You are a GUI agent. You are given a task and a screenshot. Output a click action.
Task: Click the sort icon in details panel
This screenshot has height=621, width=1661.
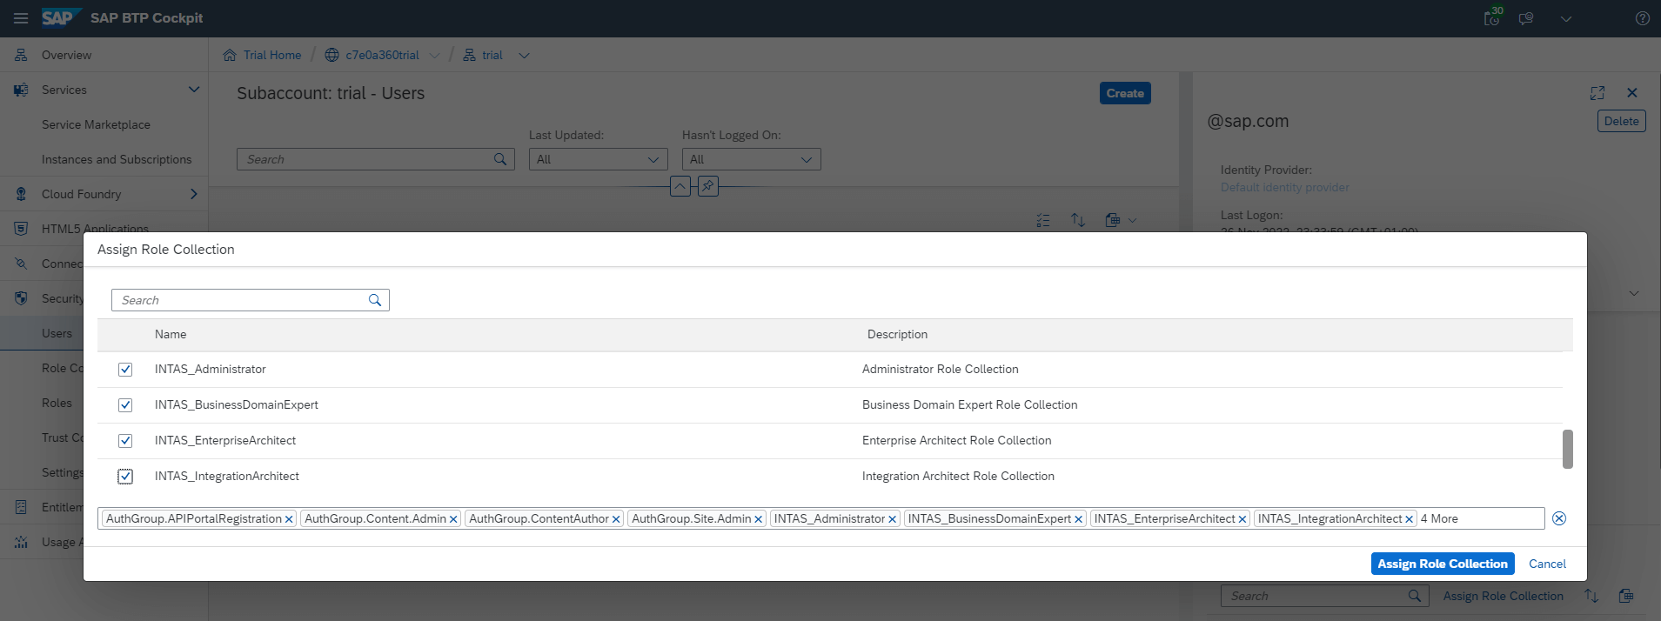(1591, 596)
